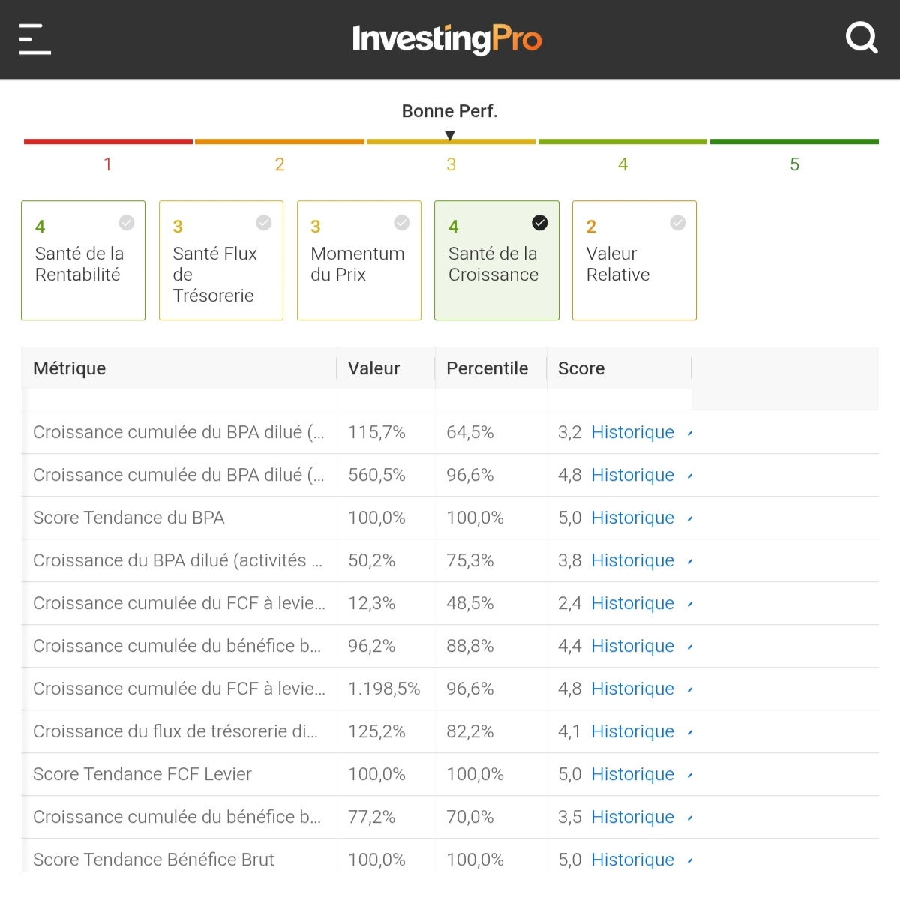
Task: Click arrow icon beside Historique in 125,2% row
Action: coord(689,733)
